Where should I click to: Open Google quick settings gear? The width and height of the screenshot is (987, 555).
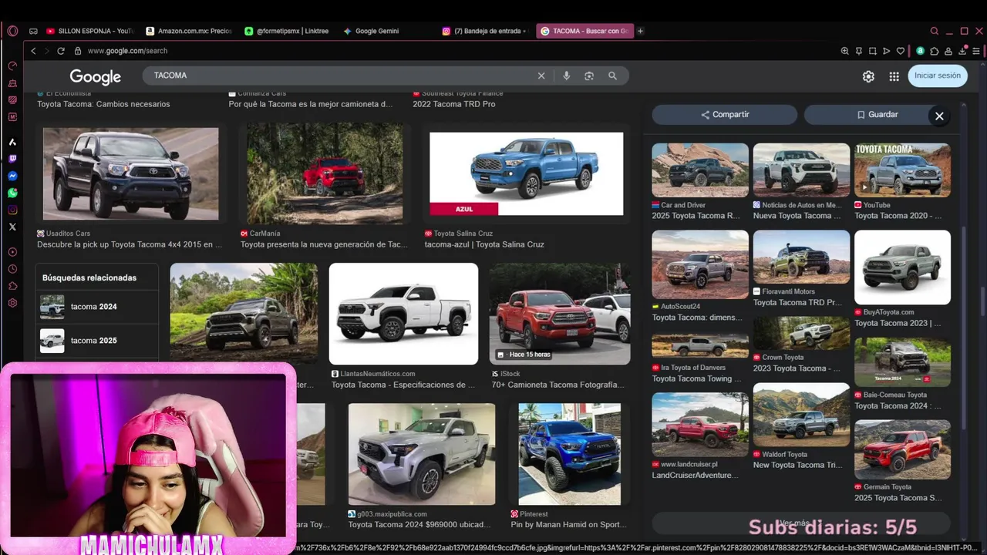(868, 76)
